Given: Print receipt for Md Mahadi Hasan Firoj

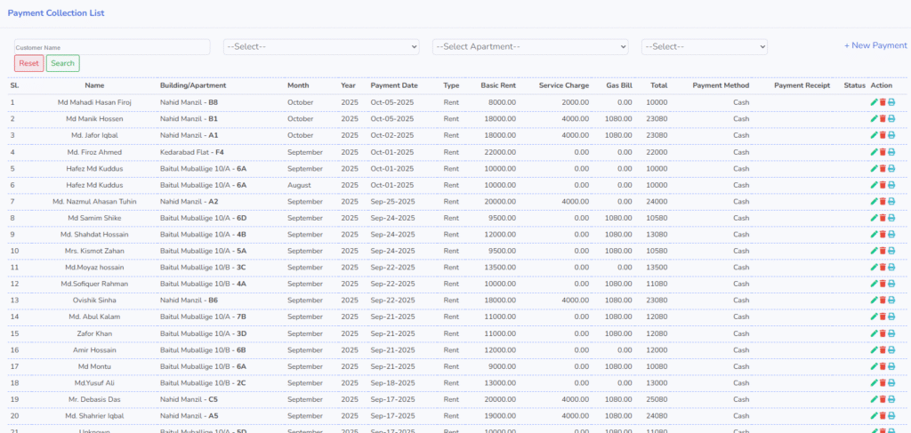Looking at the screenshot, I should 891,102.
